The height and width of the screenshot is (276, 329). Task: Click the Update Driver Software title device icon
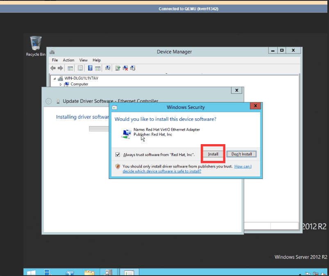pos(58,101)
